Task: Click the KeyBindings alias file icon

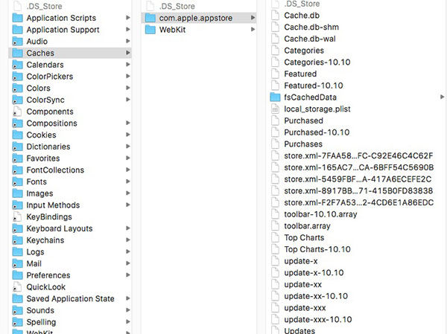Action: tap(17, 216)
